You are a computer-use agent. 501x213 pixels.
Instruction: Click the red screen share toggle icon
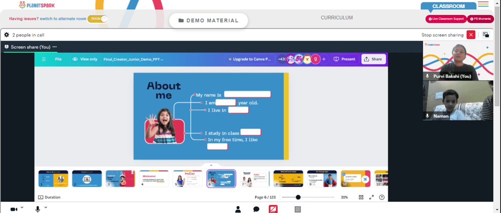pos(273,209)
